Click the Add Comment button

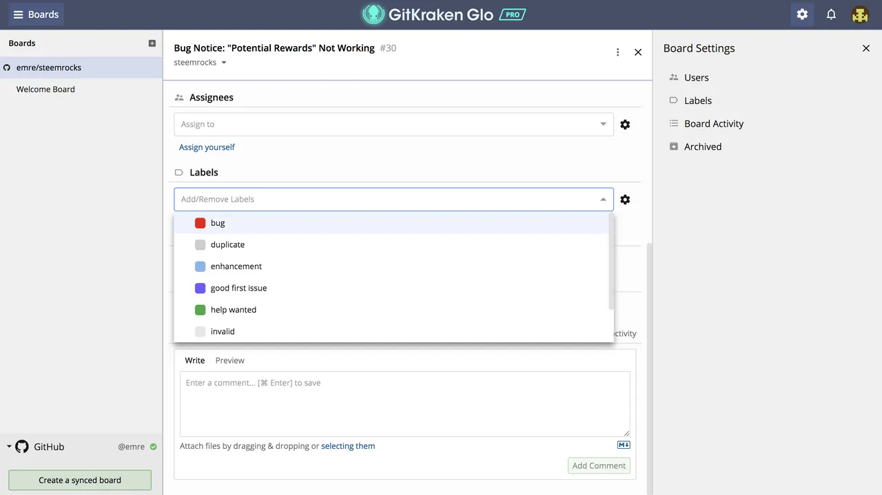coord(599,465)
